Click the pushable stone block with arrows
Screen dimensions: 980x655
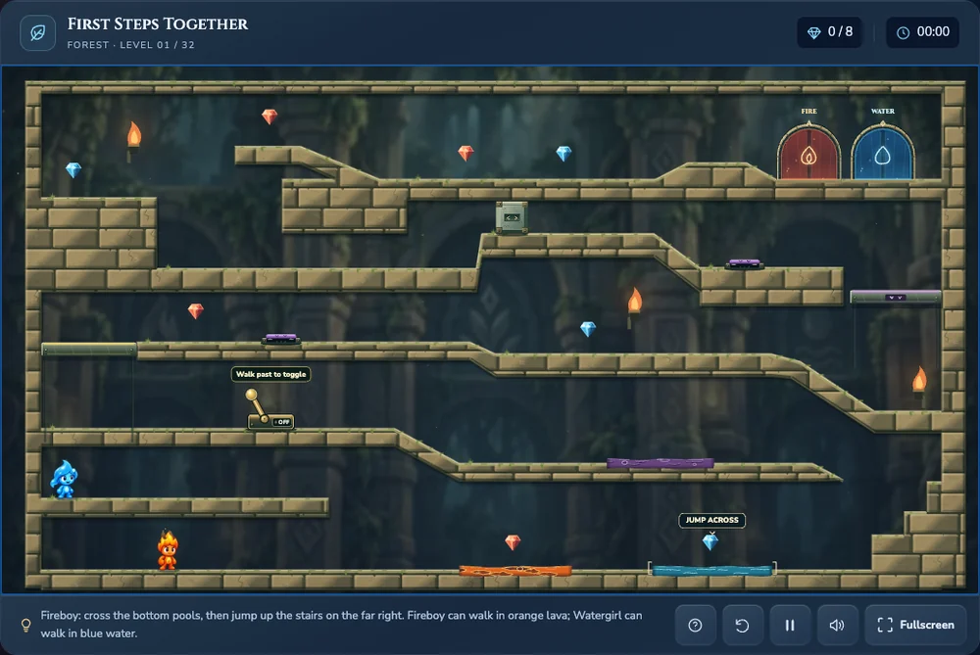click(512, 217)
